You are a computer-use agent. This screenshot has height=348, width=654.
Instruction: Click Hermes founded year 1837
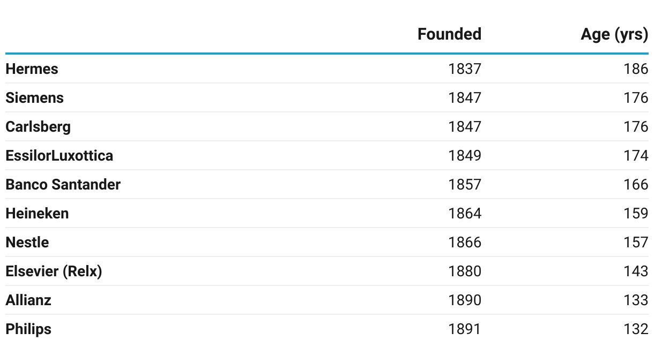464,69
